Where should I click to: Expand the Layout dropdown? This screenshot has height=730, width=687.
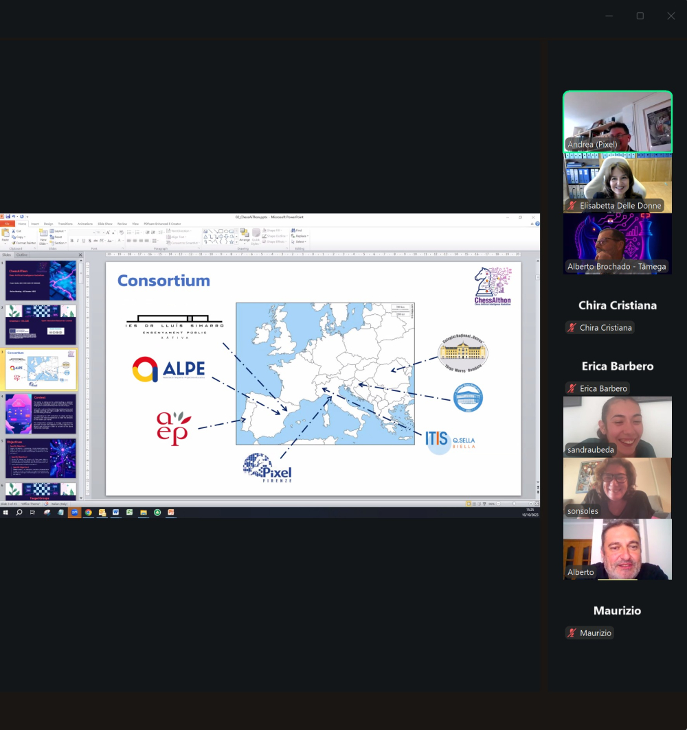click(59, 231)
